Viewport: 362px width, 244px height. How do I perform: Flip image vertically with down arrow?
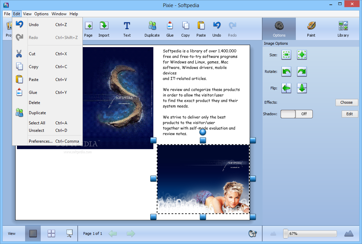[x=302, y=88]
